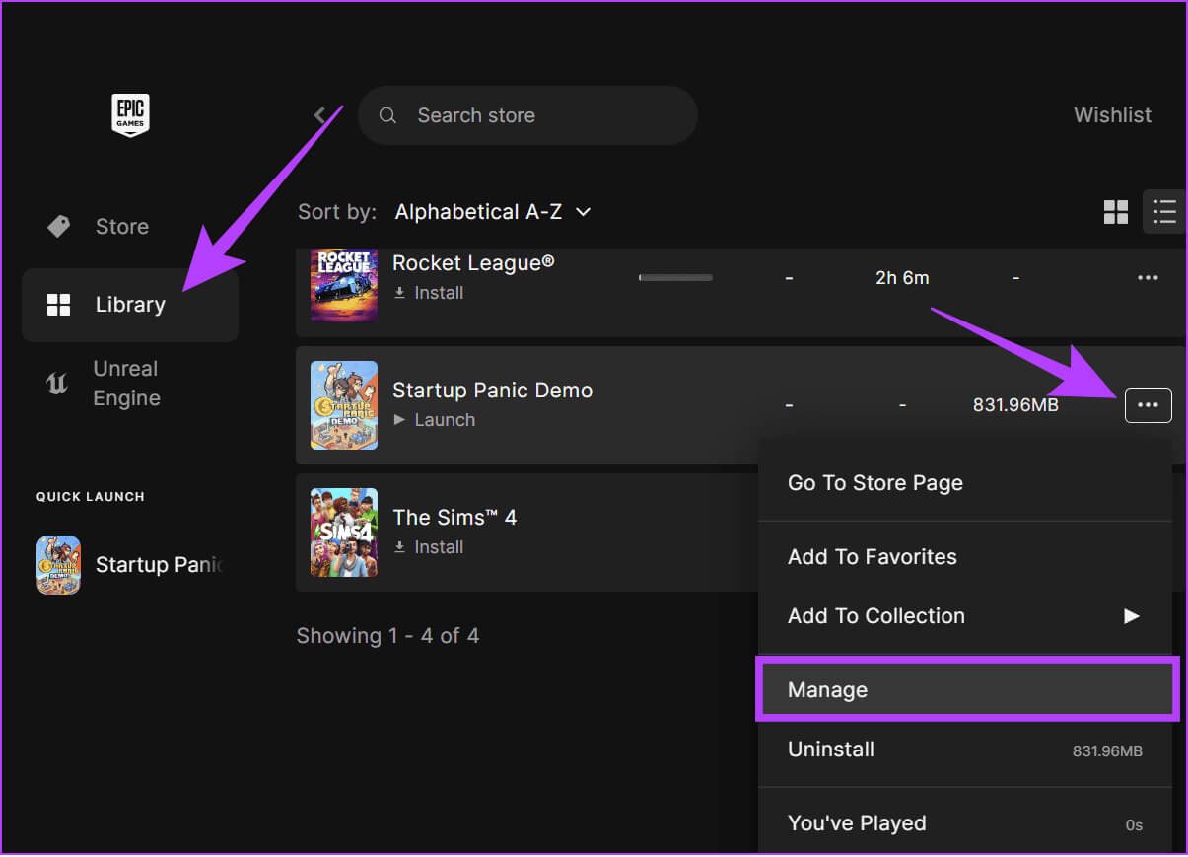The width and height of the screenshot is (1188, 857).
Task: Open the Wishlist link
Action: pos(1112,115)
